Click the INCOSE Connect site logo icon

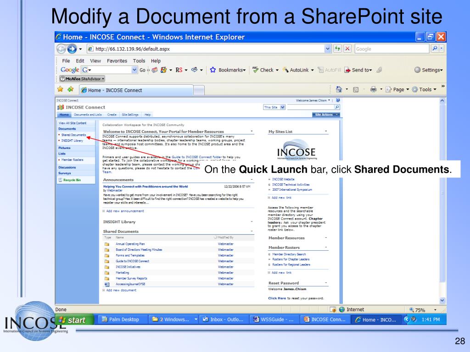coord(61,107)
